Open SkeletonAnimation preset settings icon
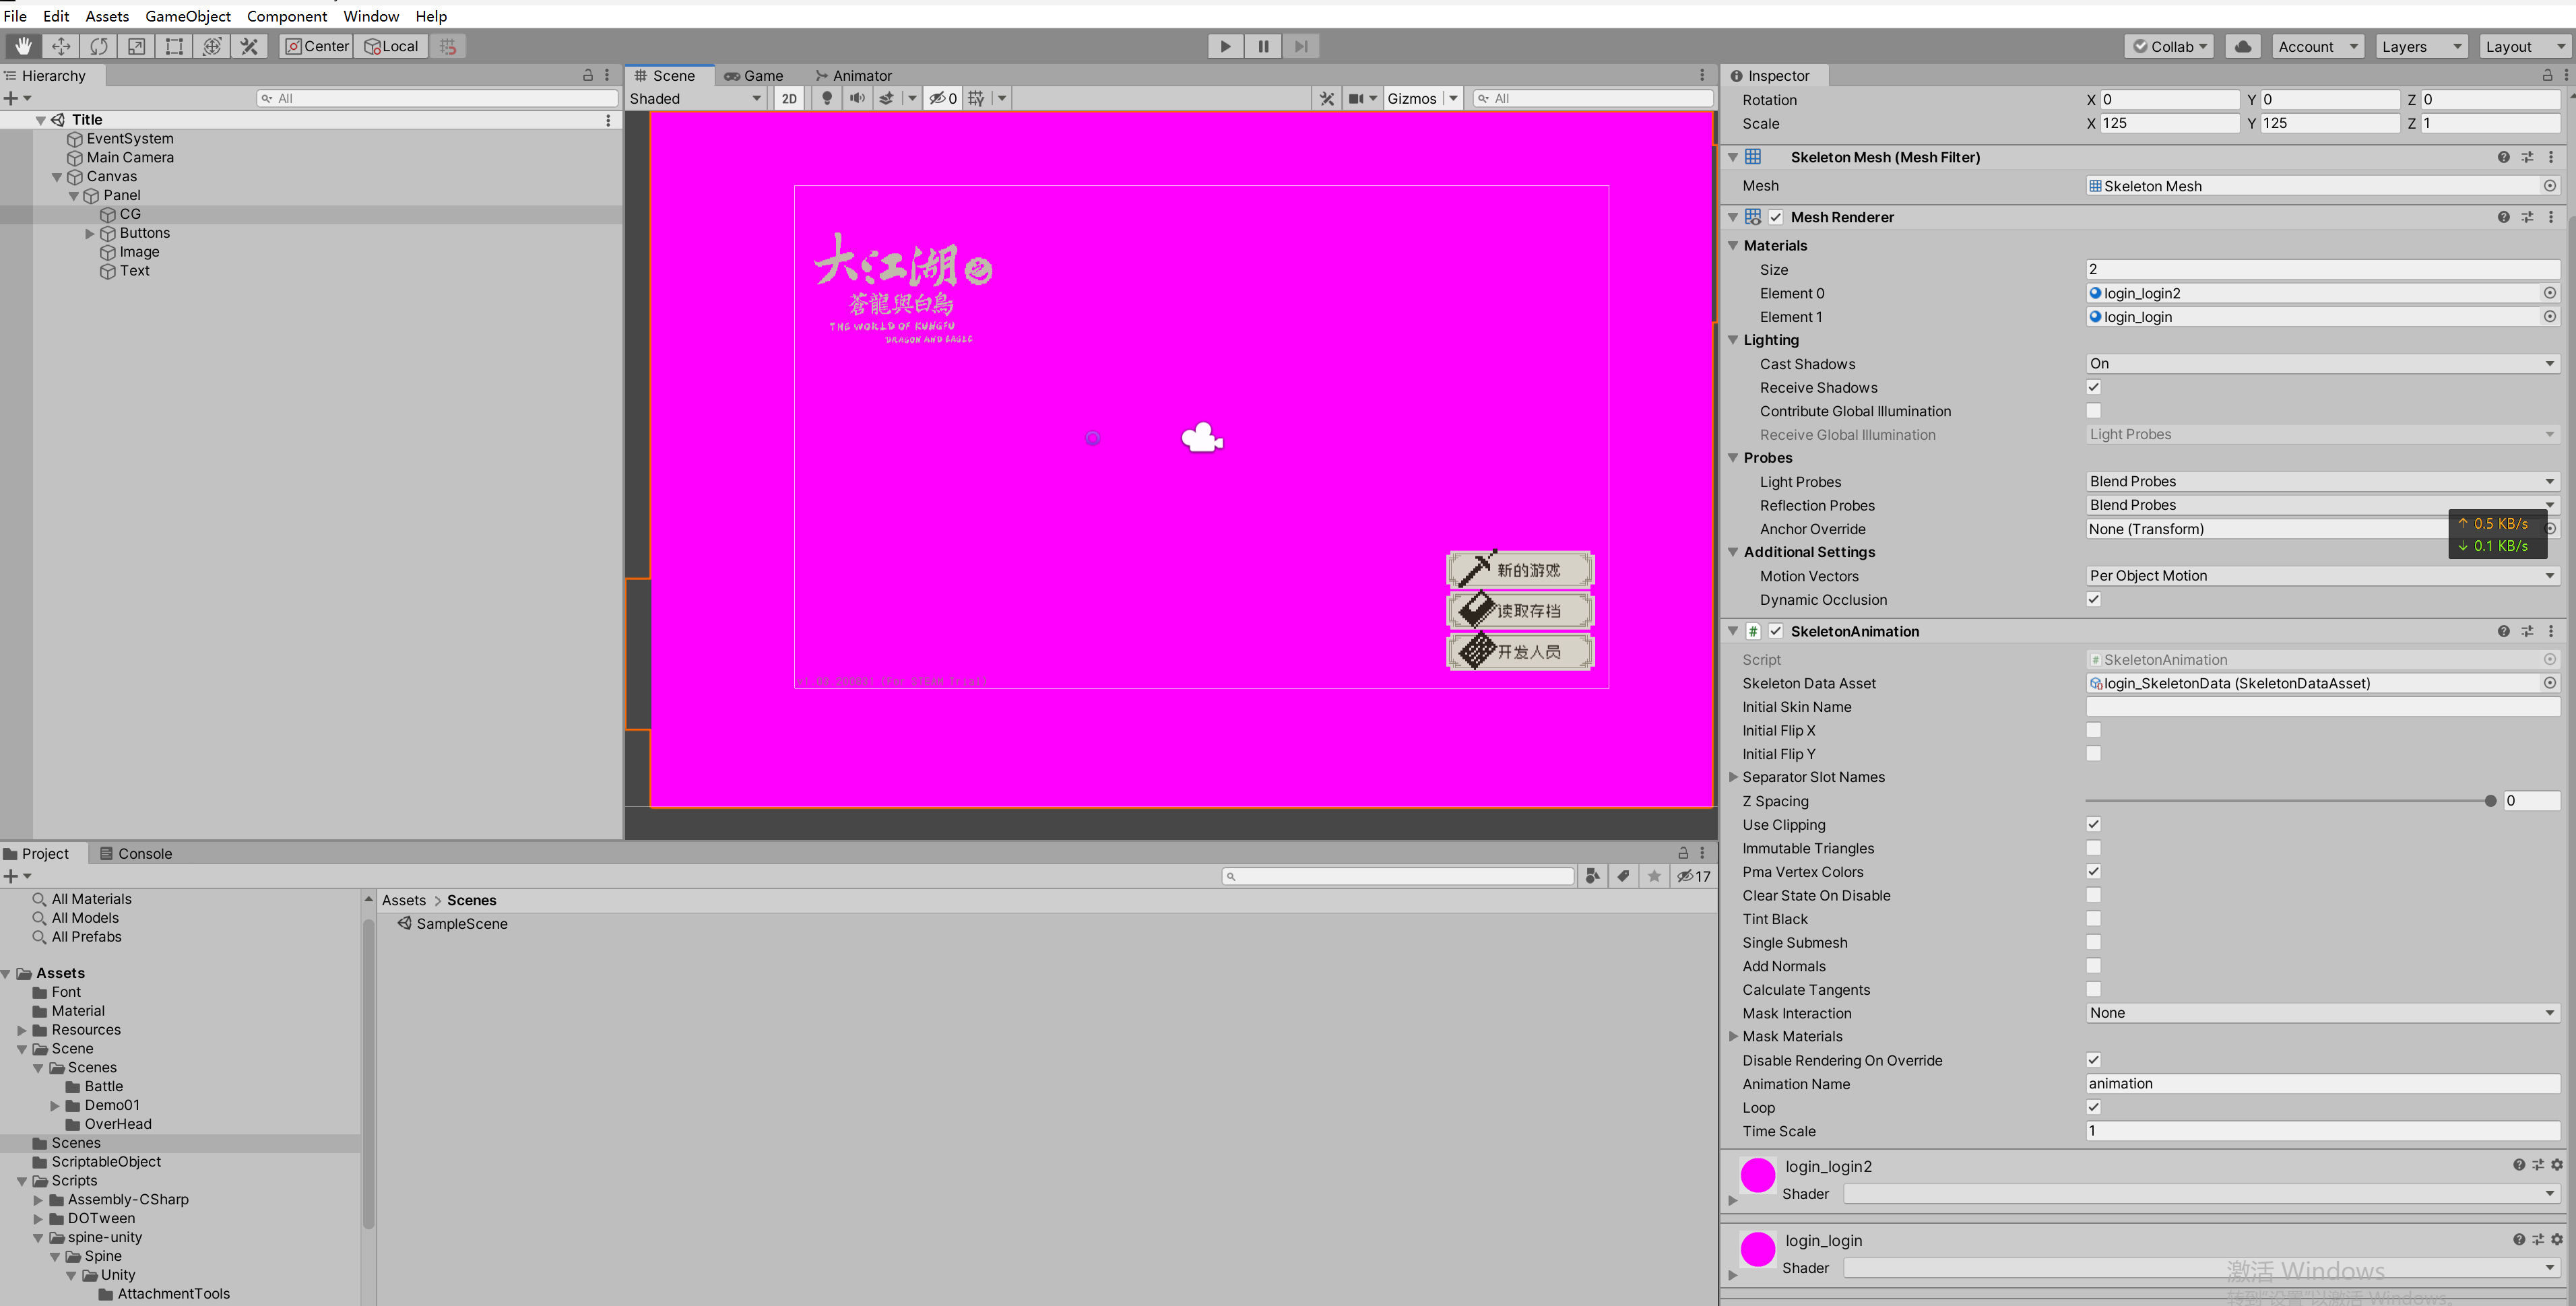2576x1306 pixels. click(2527, 631)
